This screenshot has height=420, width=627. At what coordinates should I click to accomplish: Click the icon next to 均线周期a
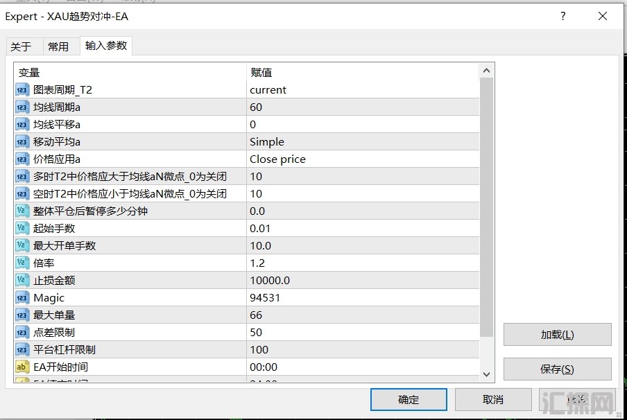(x=22, y=107)
